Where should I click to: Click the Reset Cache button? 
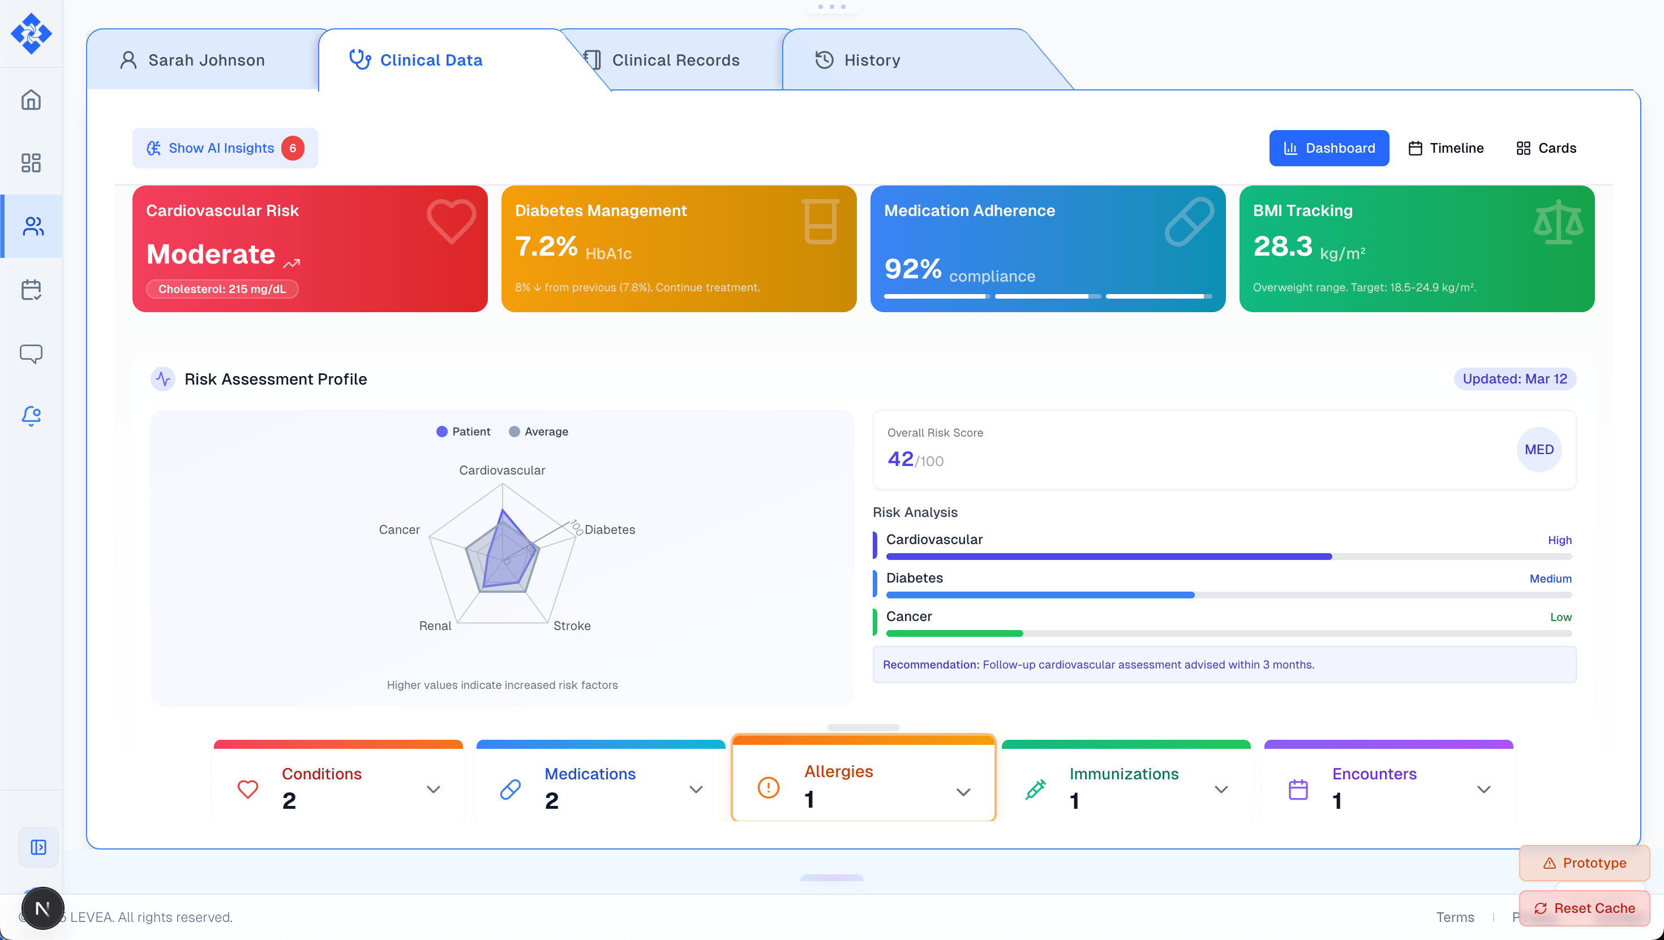(1584, 908)
